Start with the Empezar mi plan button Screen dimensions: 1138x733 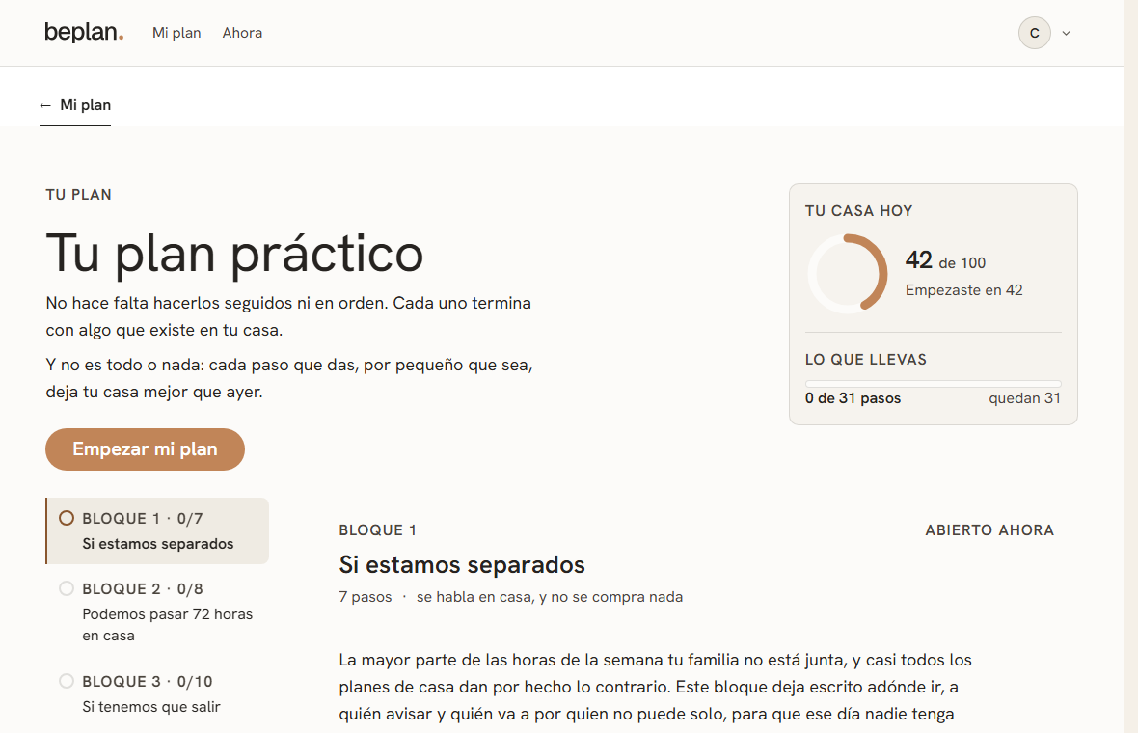(x=146, y=449)
